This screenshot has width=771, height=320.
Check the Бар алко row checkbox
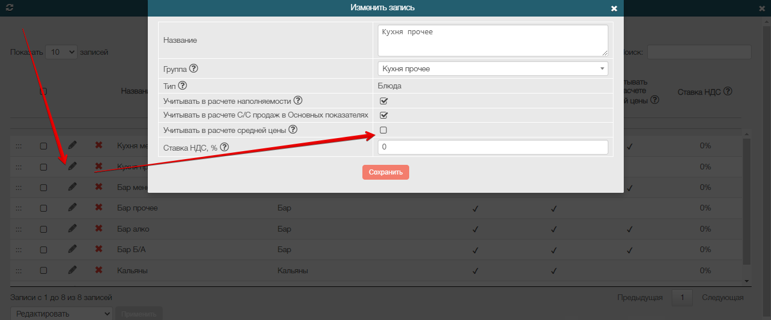(x=43, y=229)
